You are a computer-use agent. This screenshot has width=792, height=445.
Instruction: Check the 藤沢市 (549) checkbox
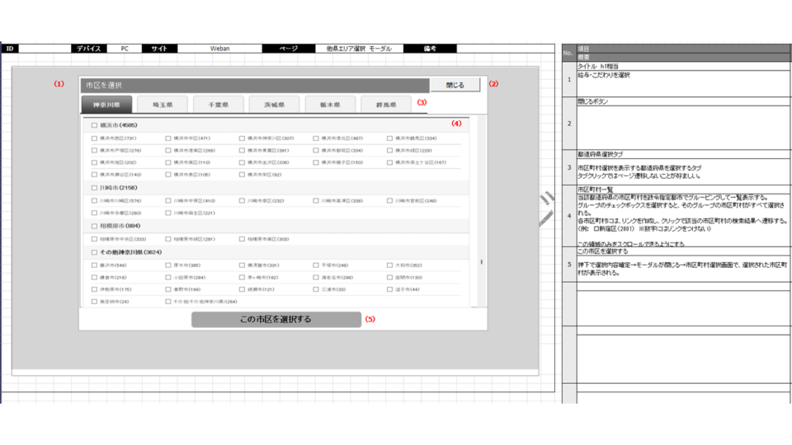pos(94,265)
